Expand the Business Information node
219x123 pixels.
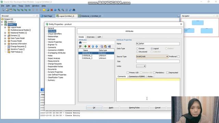[x=5, y=44]
